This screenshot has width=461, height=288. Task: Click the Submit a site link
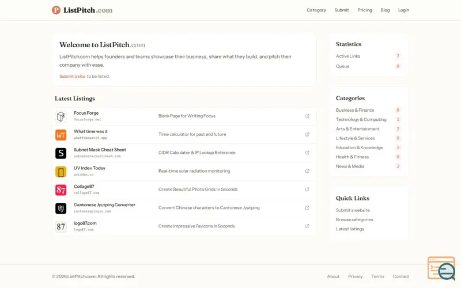coord(73,77)
